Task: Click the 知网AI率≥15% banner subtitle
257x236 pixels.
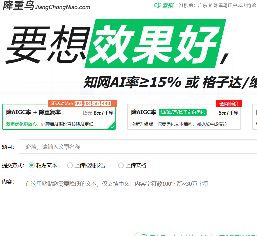Action: click(170, 82)
